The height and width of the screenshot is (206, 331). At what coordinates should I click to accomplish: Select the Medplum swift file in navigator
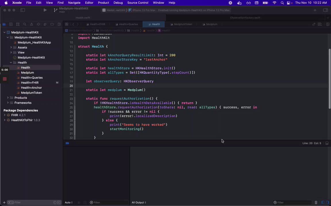(x=28, y=72)
